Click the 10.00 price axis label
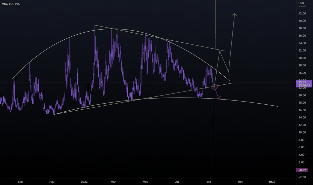The width and height of the screenshot is (313, 185). click(302, 133)
